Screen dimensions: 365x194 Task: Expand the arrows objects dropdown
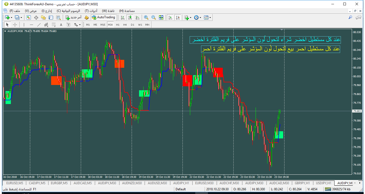[80, 25]
